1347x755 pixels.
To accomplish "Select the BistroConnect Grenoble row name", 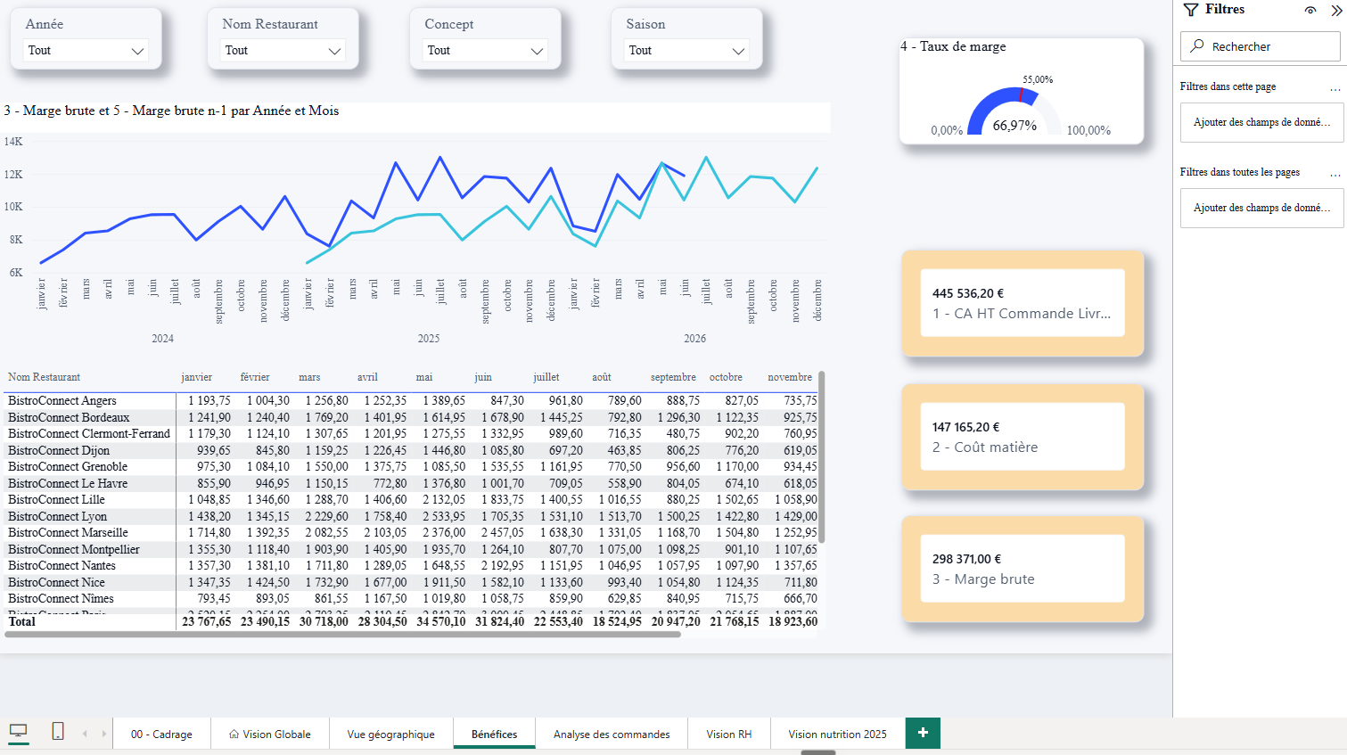I will coord(68,467).
